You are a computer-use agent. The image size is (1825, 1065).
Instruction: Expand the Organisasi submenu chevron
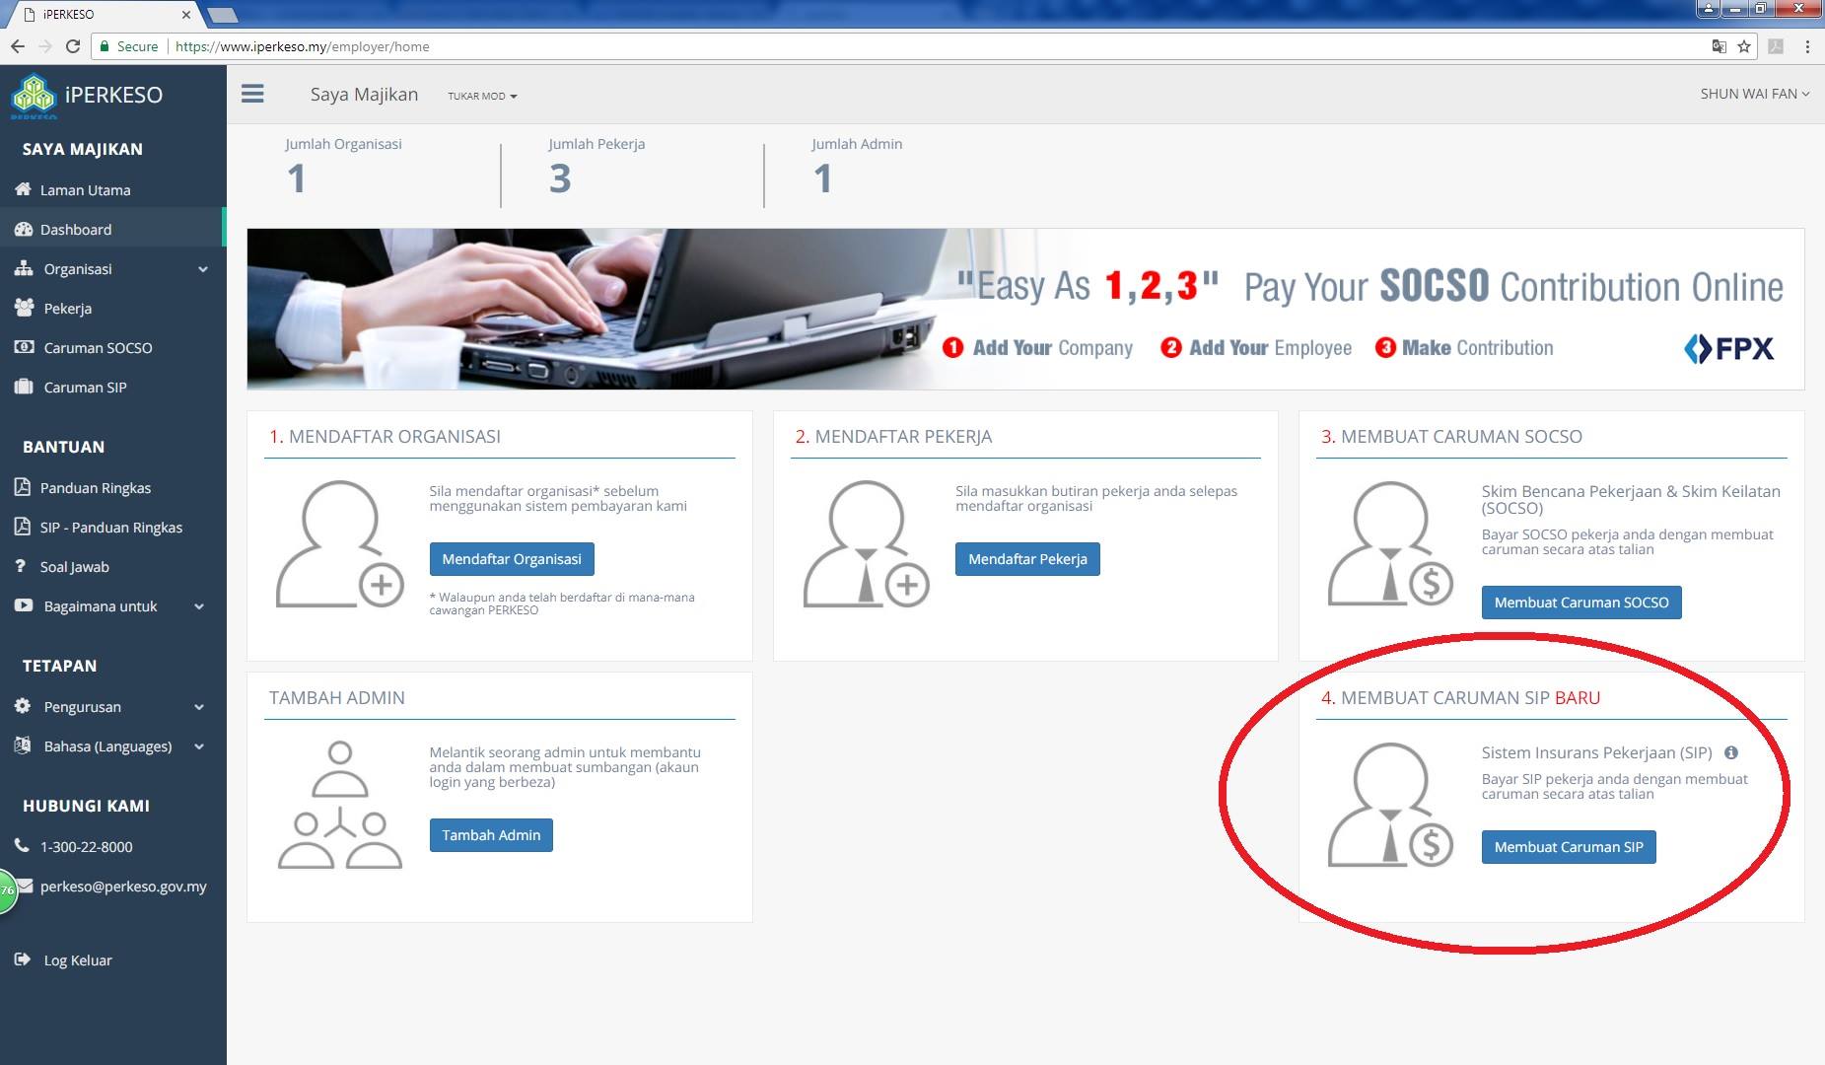pos(203,269)
